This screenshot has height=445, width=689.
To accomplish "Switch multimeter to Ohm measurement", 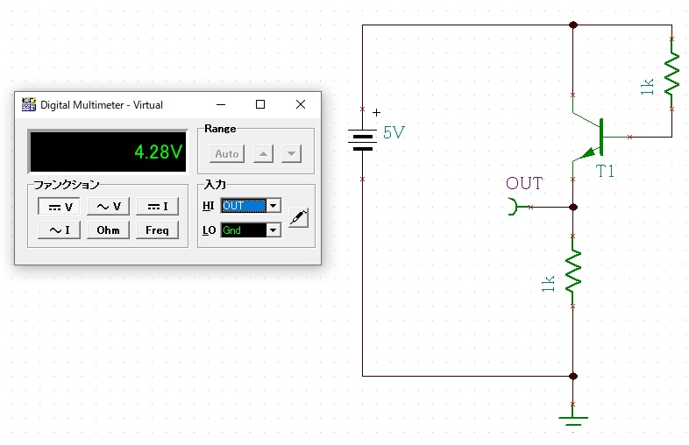I will 108,230.
